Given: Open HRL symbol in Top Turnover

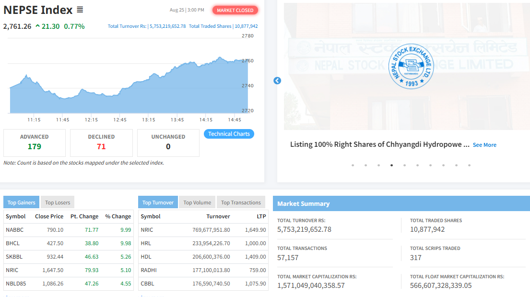Looking at the screenshot, I should pos(146,243).
